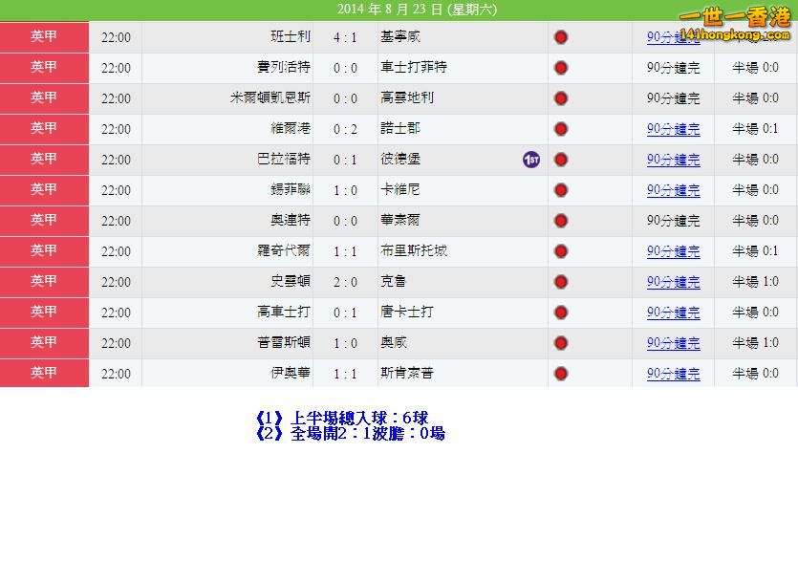Screen dimensions: 798x561
Task: Open the 90分鐘完 link for 錫菲聯 vs 卡維尼
Action: click(674, 190)
